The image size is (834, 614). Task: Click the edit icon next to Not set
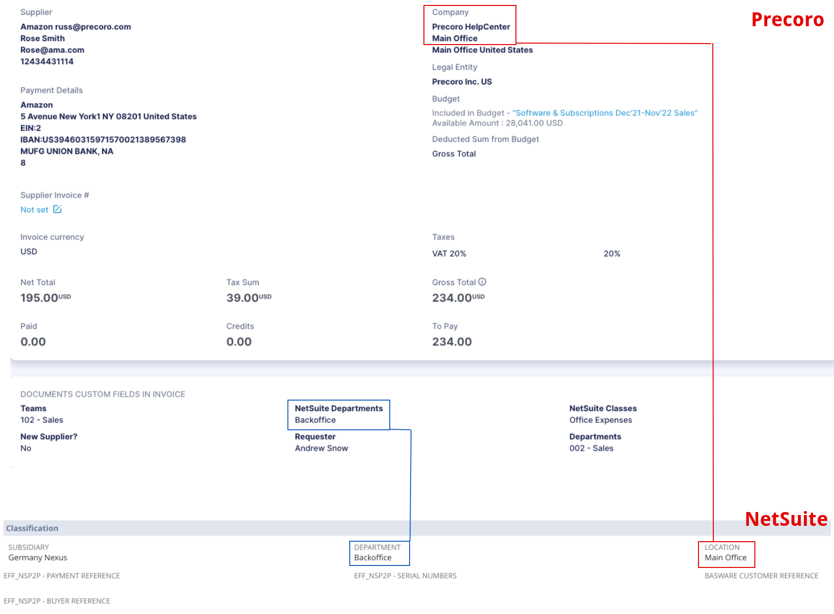tap(57, 209)
